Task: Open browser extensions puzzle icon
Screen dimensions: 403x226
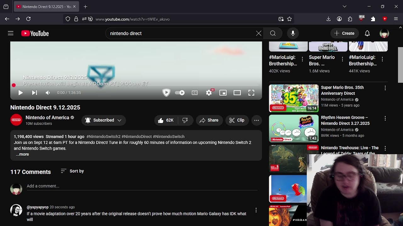Action: pyautogui.click(x=350, y=19)
